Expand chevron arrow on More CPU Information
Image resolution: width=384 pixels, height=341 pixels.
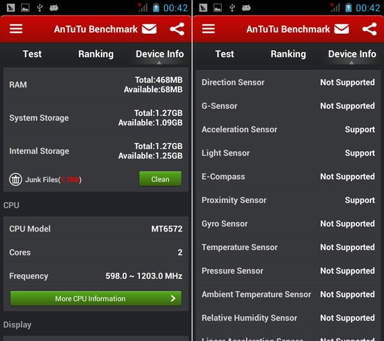[173, 298]
